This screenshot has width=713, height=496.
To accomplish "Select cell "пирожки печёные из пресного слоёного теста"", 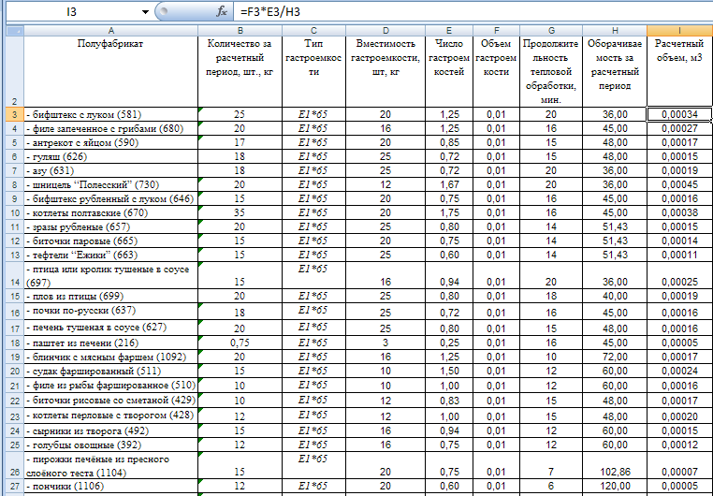I will click(111, 465).
